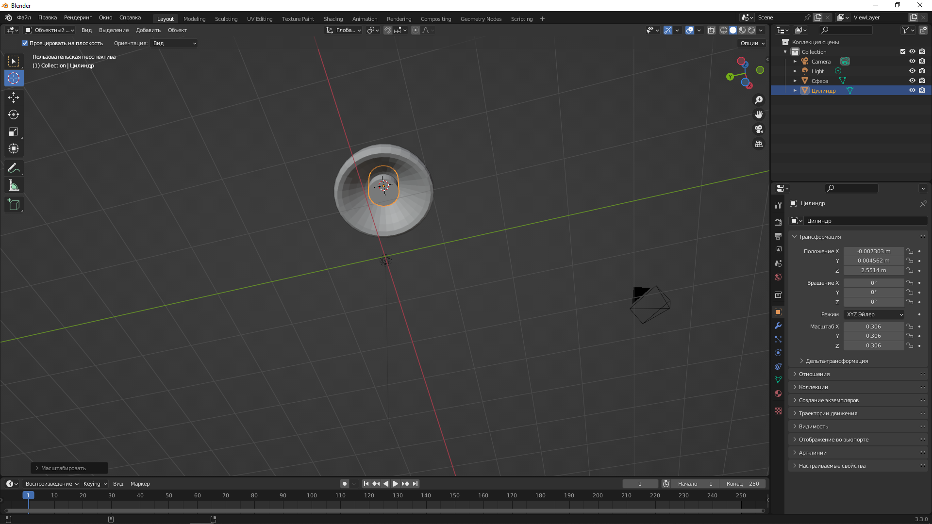This screenshot has width=932, height=524.
Task: Open the Tool properties tab
Action: [x=778, y=205]
